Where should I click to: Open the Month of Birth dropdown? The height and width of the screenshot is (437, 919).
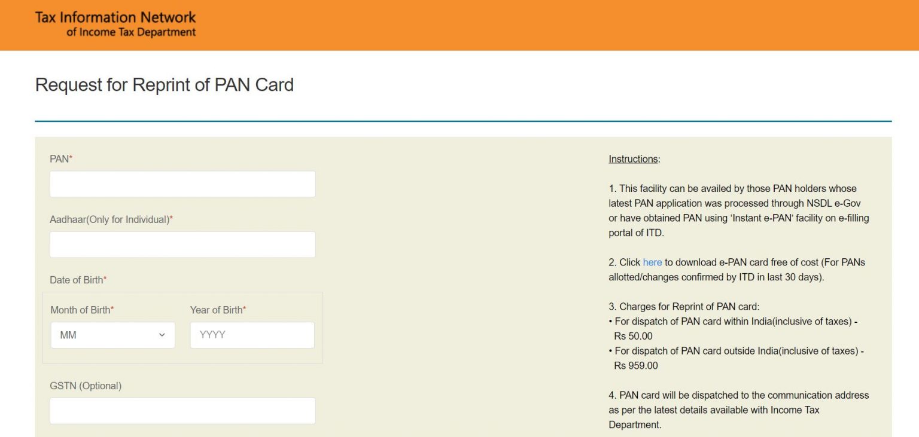[x=112, y=335]
